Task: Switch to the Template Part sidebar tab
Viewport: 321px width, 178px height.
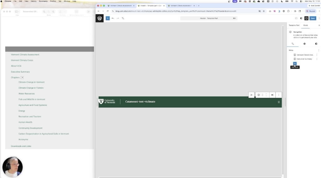Action: click(294, 25)
